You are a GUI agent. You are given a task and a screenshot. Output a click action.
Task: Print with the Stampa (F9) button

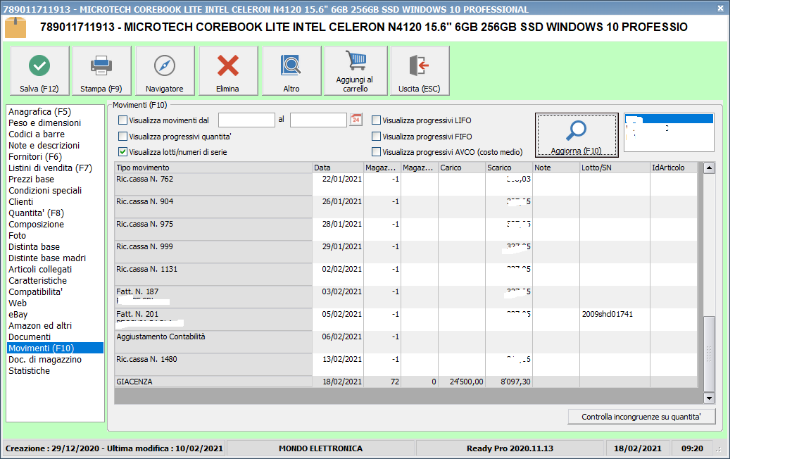(x=101, y=71)
